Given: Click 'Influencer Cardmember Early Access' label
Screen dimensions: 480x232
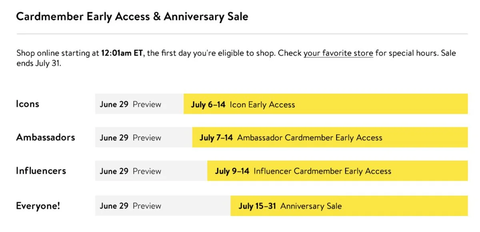Looking at the screenshot, I should pos(322,172).
